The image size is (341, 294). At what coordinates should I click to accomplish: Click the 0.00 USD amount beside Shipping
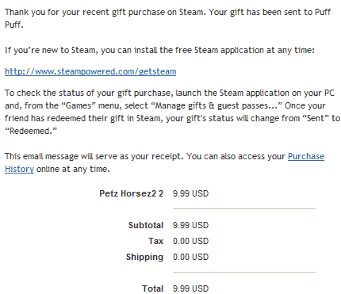tap(190, 257)
